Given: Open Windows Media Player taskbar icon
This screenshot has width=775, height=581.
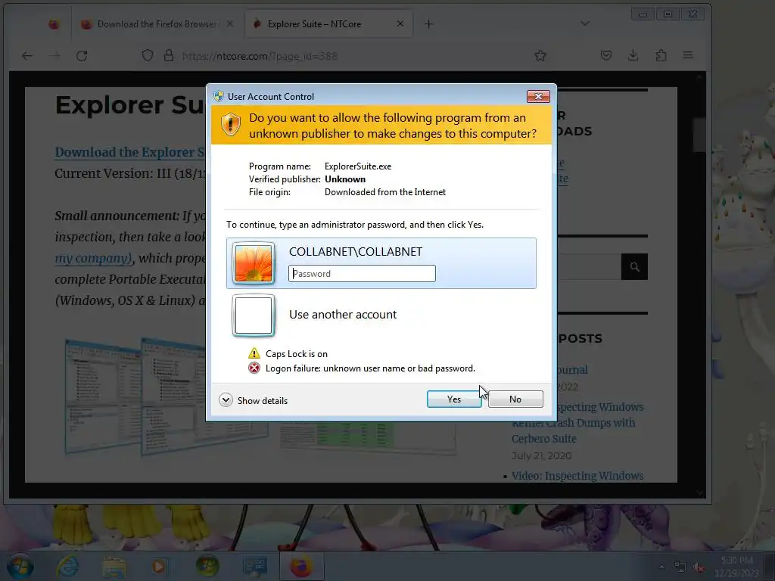Looking at the screenshot, I should [159, 566].
